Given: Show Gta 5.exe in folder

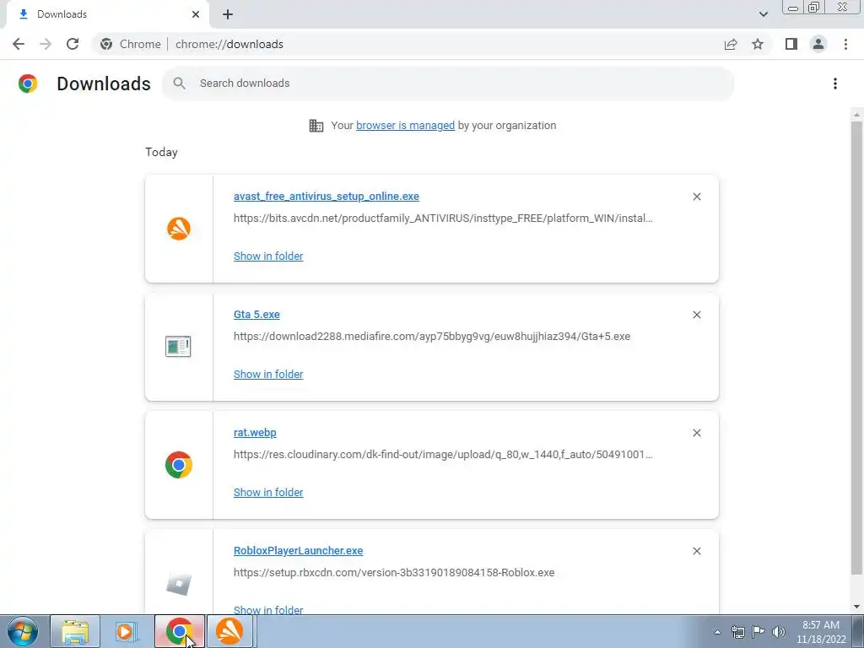Looking at the screenshot, I should pyautogui.click(x=268, y=374).
